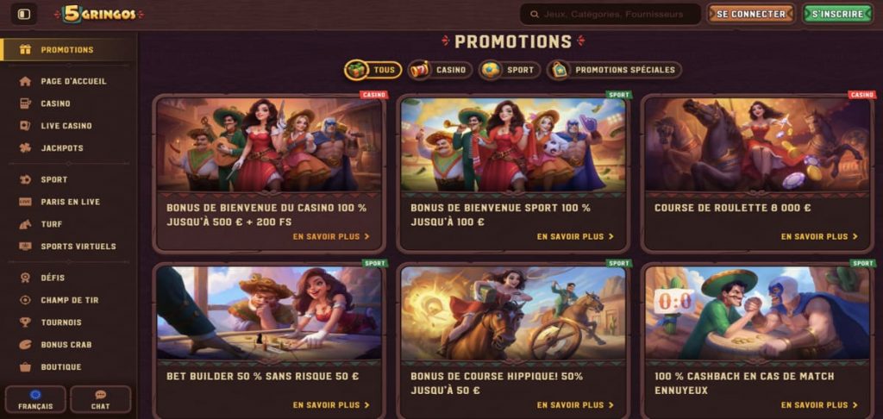This screenshot has width=883, height=419.
Task: Open Live Casino icon in sidebar
Action: coord(25,126)
